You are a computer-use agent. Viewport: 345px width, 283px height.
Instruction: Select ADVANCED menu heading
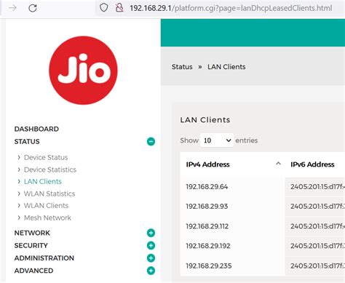[33, 271]
